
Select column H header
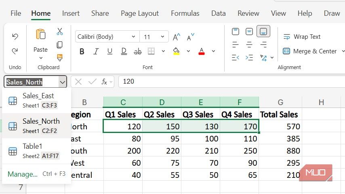(321, 102)
